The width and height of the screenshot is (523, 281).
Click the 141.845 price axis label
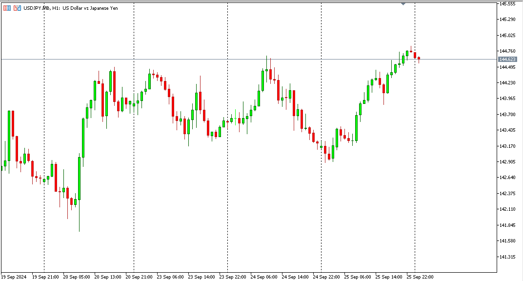point(507,225)
